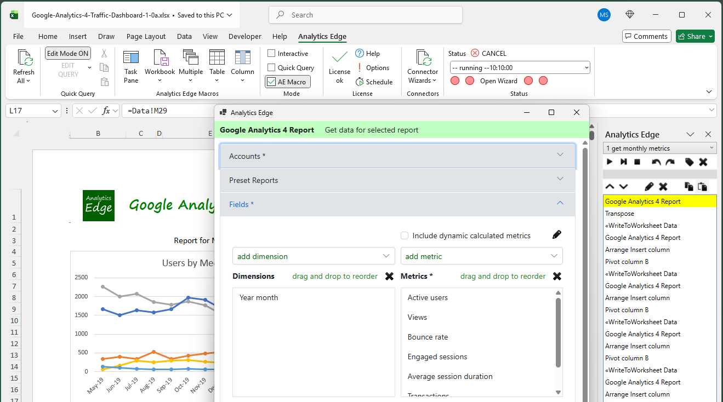Click the tag icon in Analytics Edge pane
The image size is (723, 402).
(x=689, y=162)
